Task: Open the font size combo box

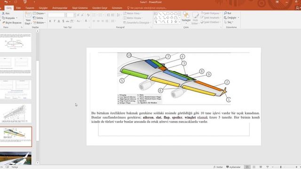Action: click(71, 15)
